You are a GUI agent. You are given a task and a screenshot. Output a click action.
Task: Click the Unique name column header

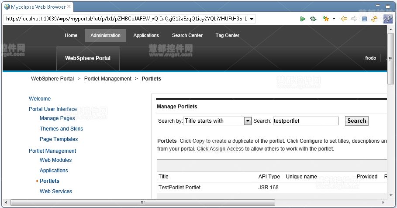click(301, 177)
